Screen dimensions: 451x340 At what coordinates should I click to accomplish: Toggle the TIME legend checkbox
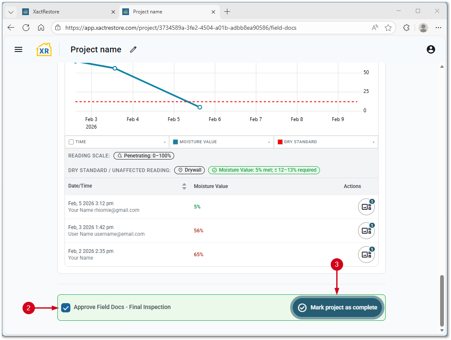pyautogui.click(x=71, y=142)
